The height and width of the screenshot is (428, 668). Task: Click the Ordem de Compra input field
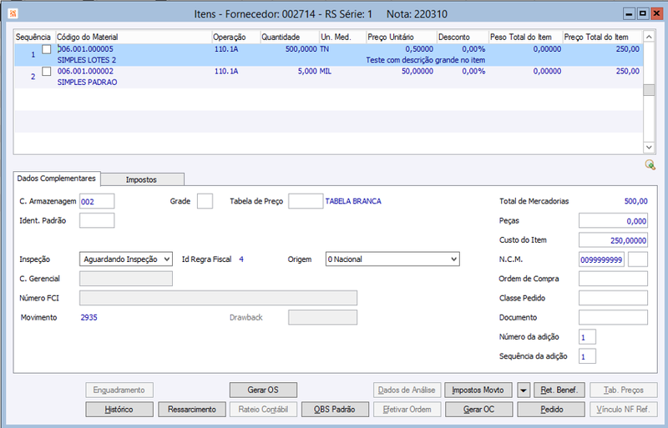tap(613, 279)
